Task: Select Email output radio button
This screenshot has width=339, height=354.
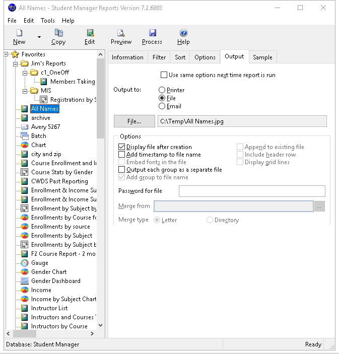Action: 162,106
